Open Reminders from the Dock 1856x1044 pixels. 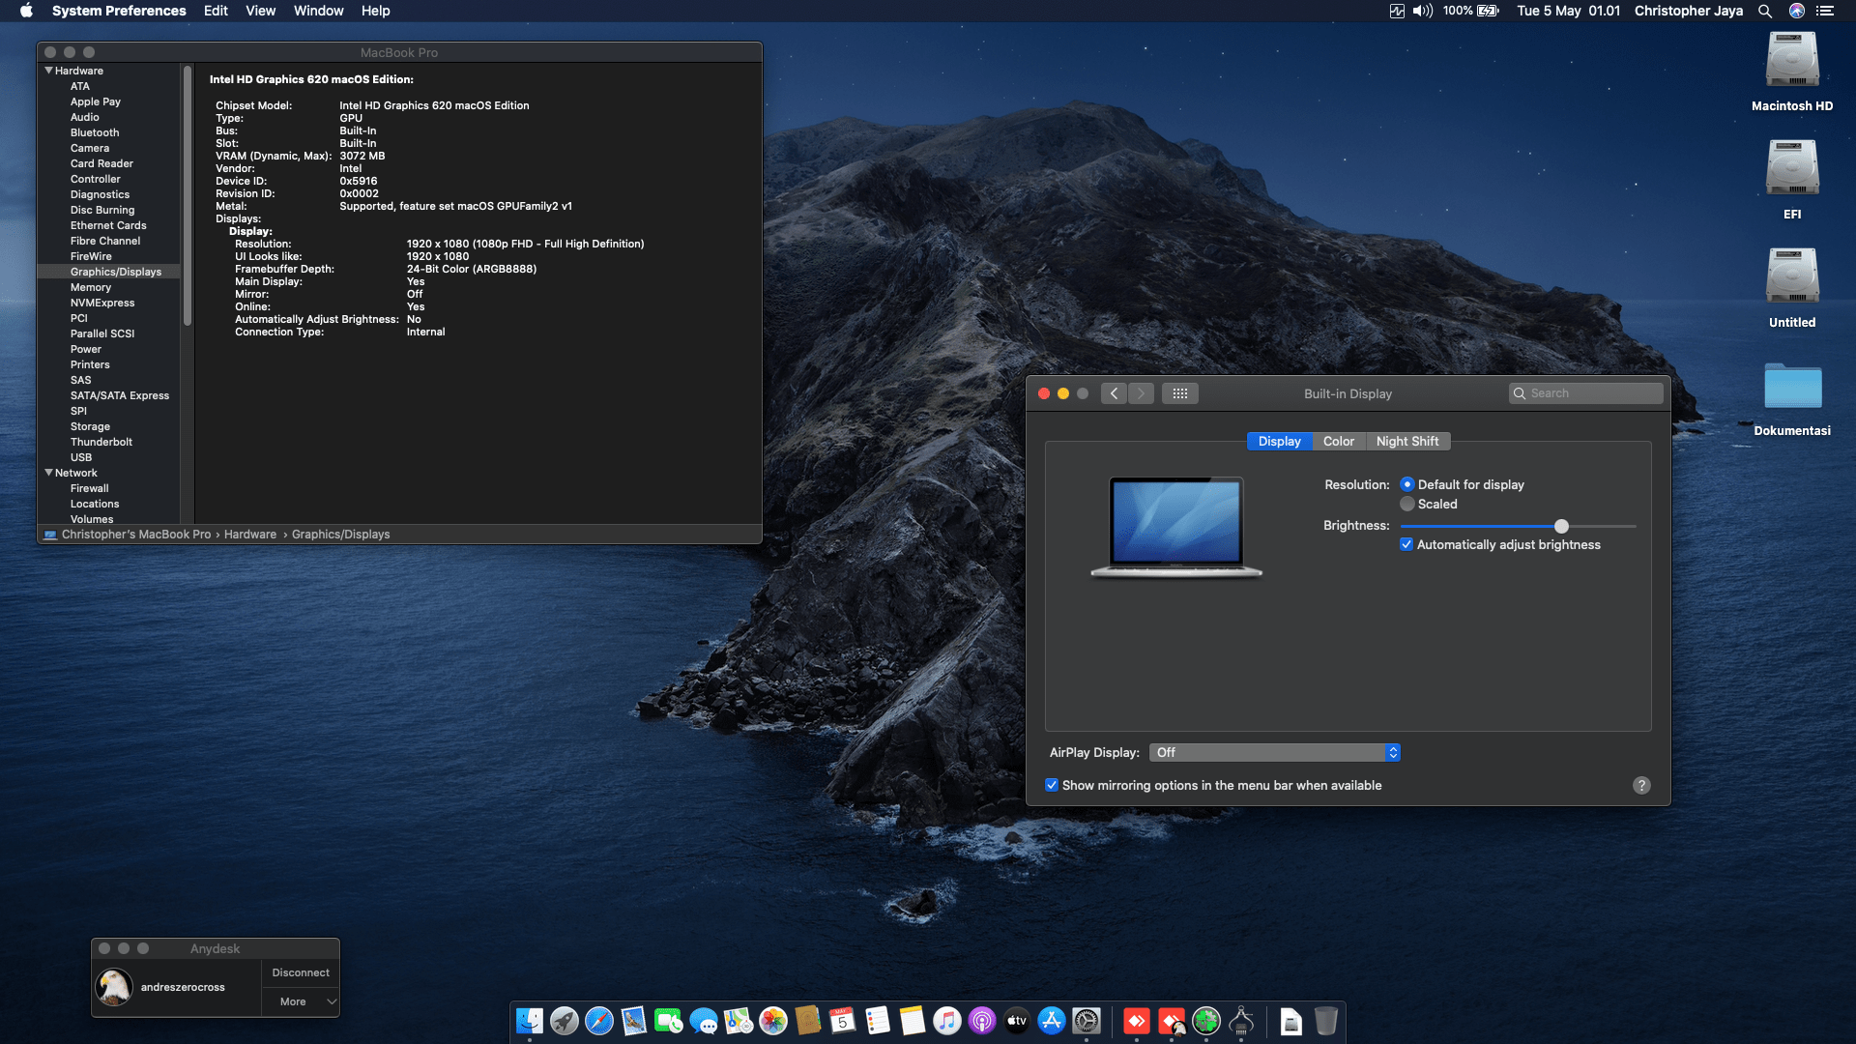(x=878, y=1021)
